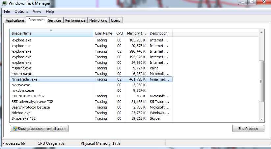The width and height of the screenshot is (271, 149).
Task: Click the Task Manager title bar icon
Action: coord(4,3)
